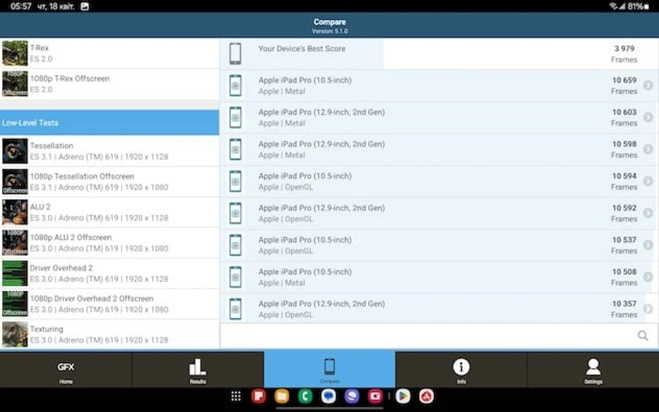Open the Settings tab
Screen dimensions: 659x412
pos(593,369)
